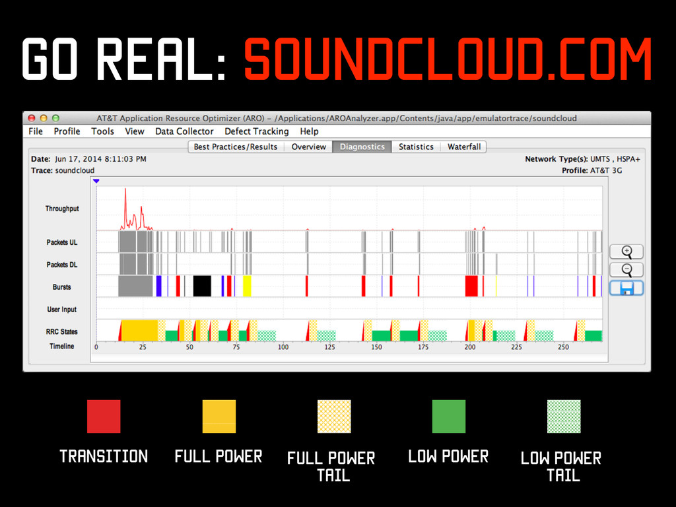Click the wide yellow burst bar near 80
This screenshot has height=507, width=676.
click(247, 287)
